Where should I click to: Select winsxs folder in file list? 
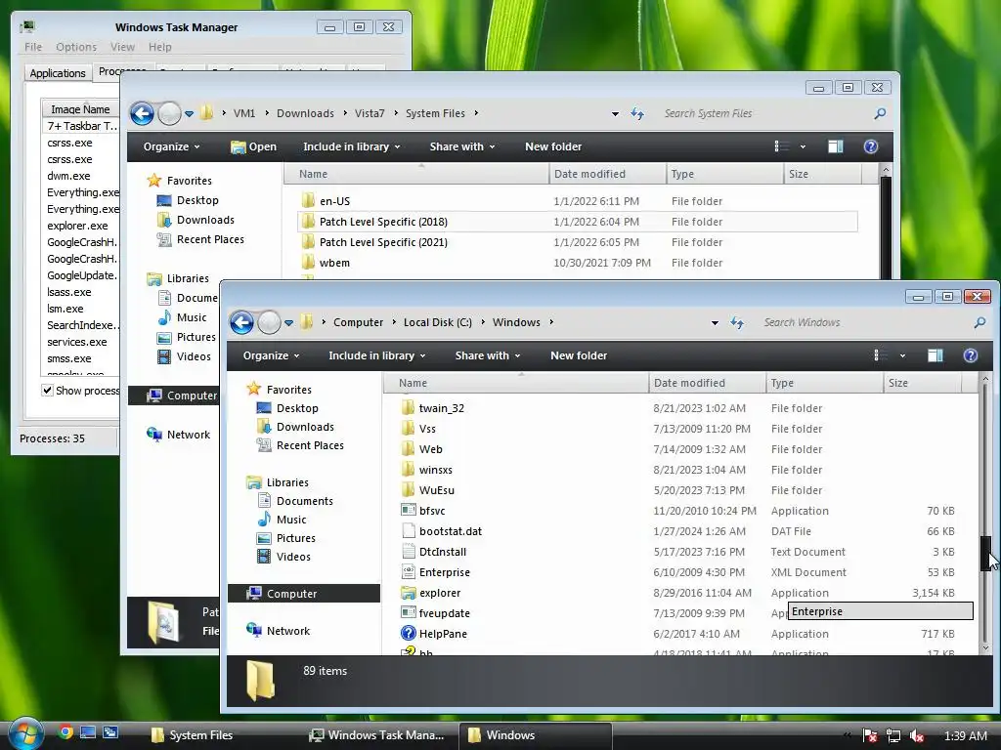436,470
